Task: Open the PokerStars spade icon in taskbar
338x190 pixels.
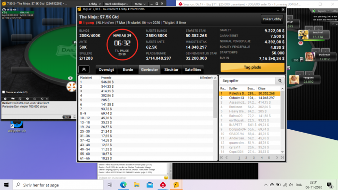Action: coord(163,185)
